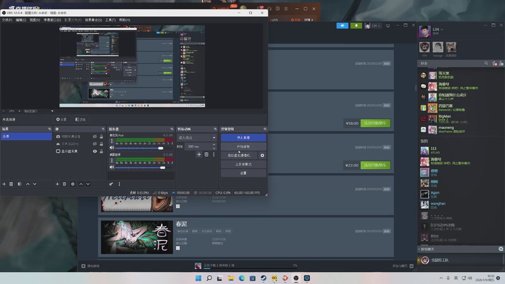The width and height of the screenshot is (505, 284).
Task: Show hidden system tray icons
Action: [441, 278]
